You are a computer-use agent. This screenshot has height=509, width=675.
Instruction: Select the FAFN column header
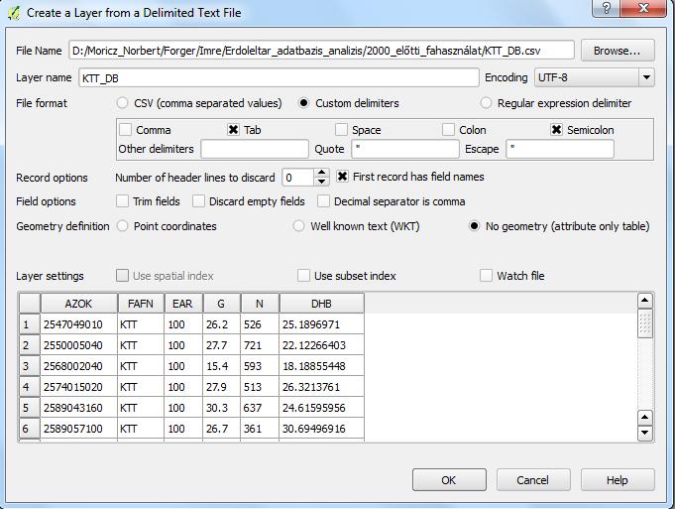(x=141, y=304)
